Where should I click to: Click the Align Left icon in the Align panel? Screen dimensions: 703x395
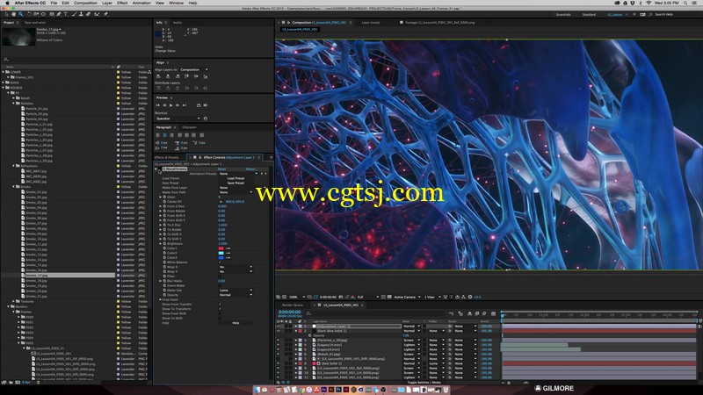click(158, 76)
